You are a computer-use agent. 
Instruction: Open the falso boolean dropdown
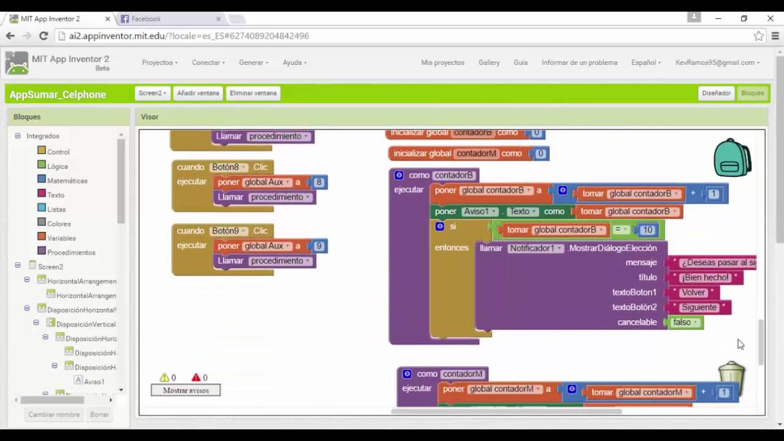(685, 322)
